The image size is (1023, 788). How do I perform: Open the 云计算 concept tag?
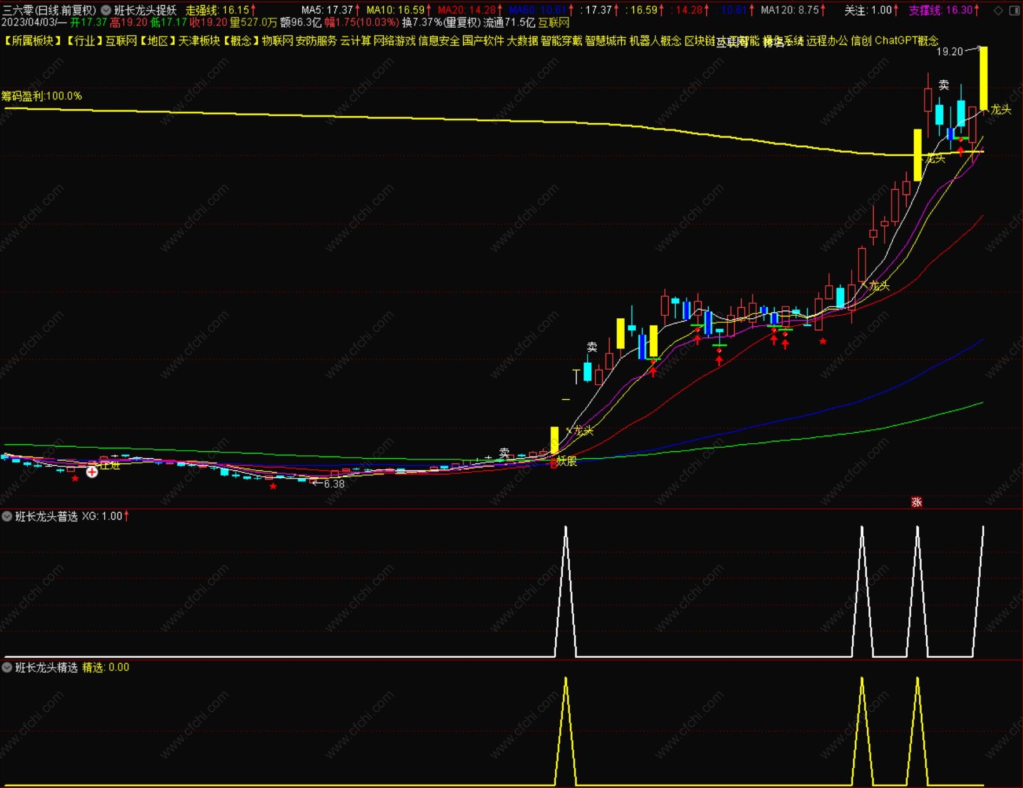(355, 40)
